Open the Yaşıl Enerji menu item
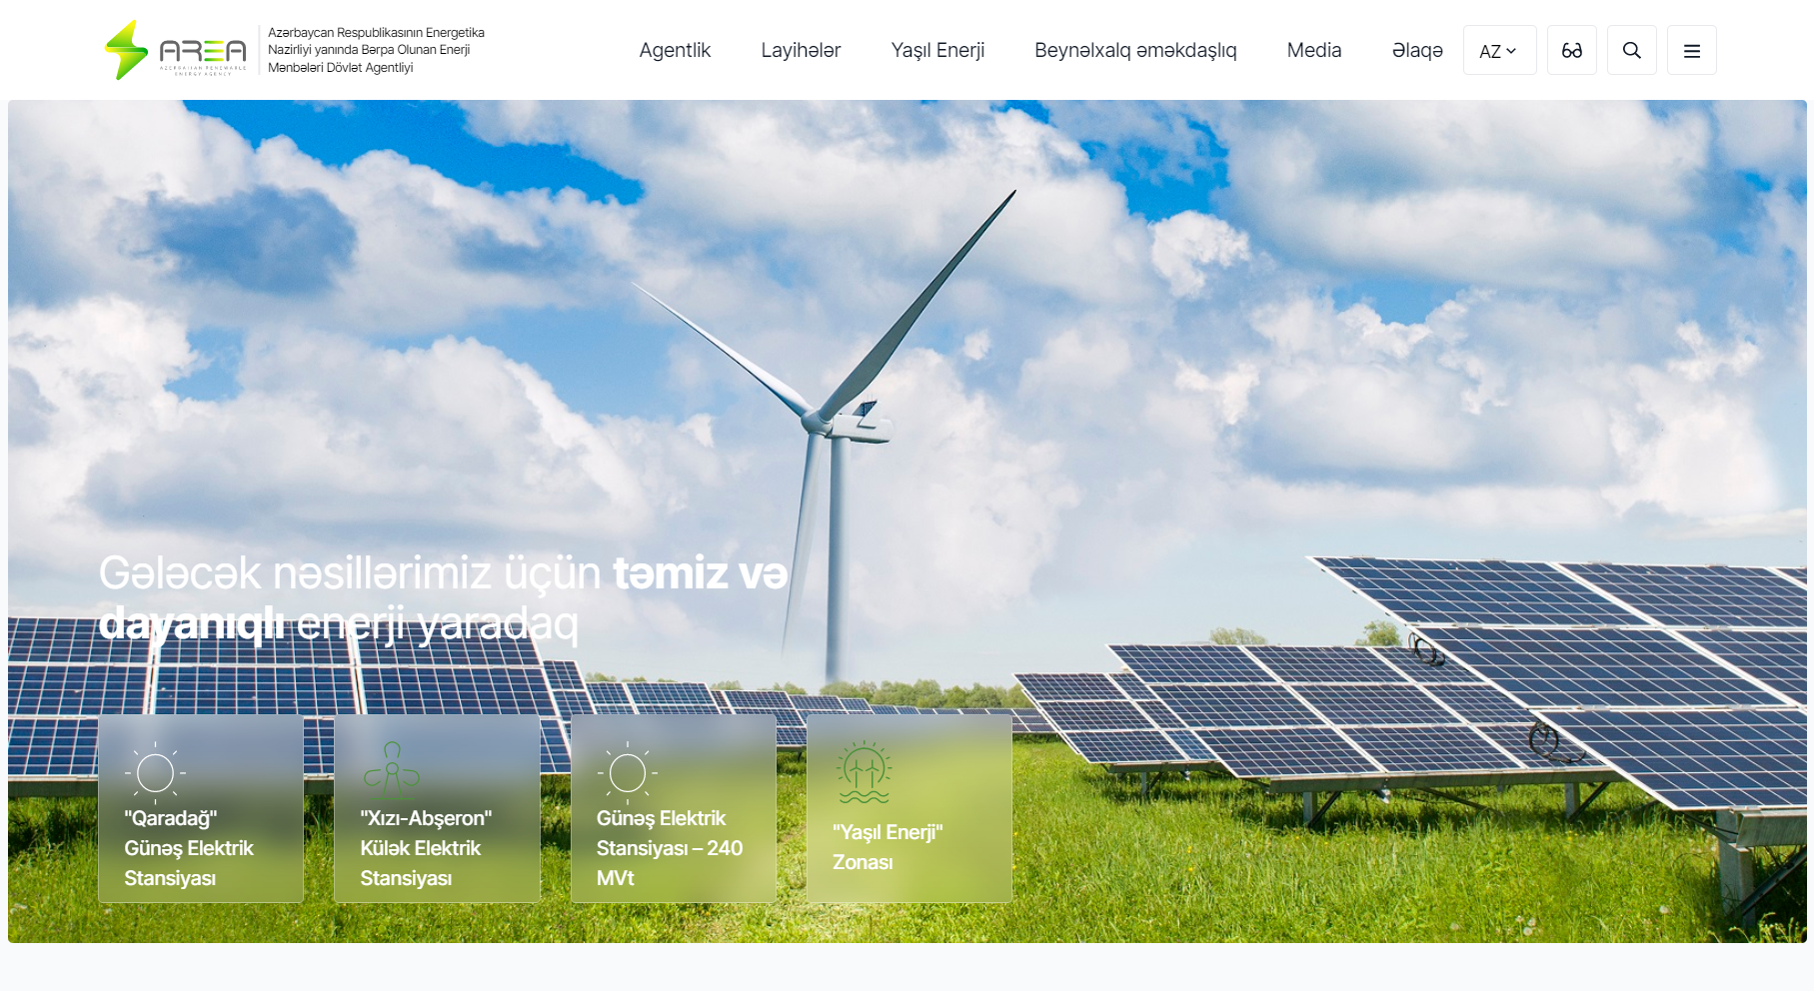1814x991 pixels. pos(937,50)
